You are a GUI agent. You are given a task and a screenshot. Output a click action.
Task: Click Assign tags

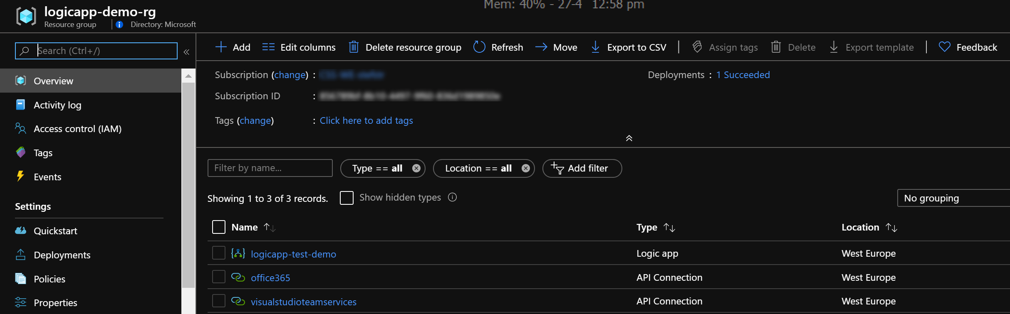(x=725, y=47)
